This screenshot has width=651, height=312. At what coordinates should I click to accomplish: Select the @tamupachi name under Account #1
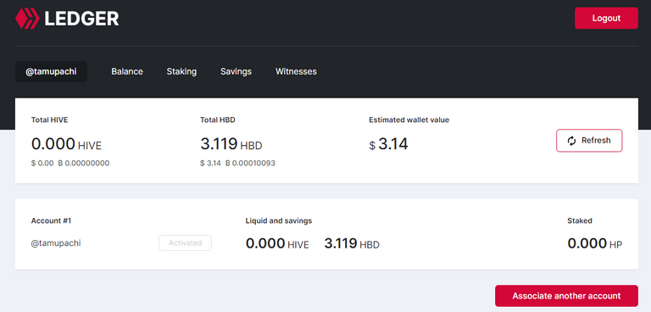tap(56, 243)
